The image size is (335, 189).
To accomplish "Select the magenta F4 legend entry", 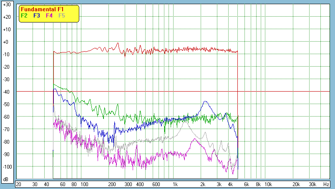I will (49, 15).
